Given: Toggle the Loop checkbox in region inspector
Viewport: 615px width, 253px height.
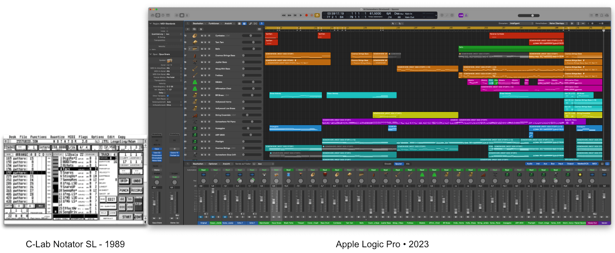Looking at the screenshot, I should 167,31.
